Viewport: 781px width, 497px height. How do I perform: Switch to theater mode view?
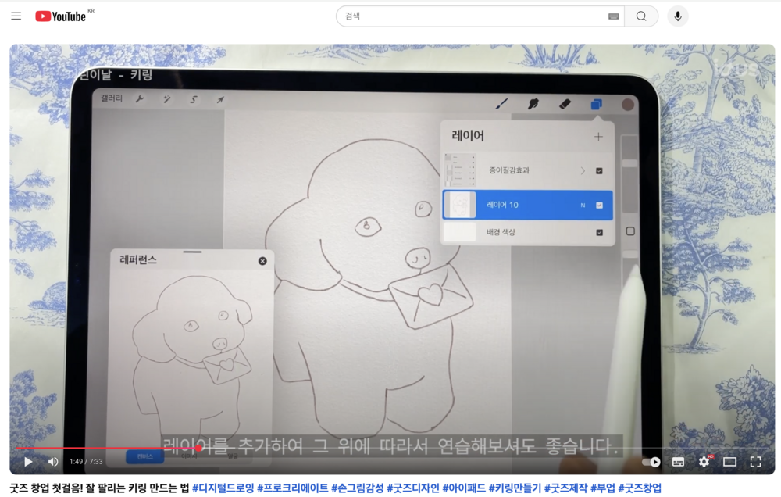tap(729, 462)
